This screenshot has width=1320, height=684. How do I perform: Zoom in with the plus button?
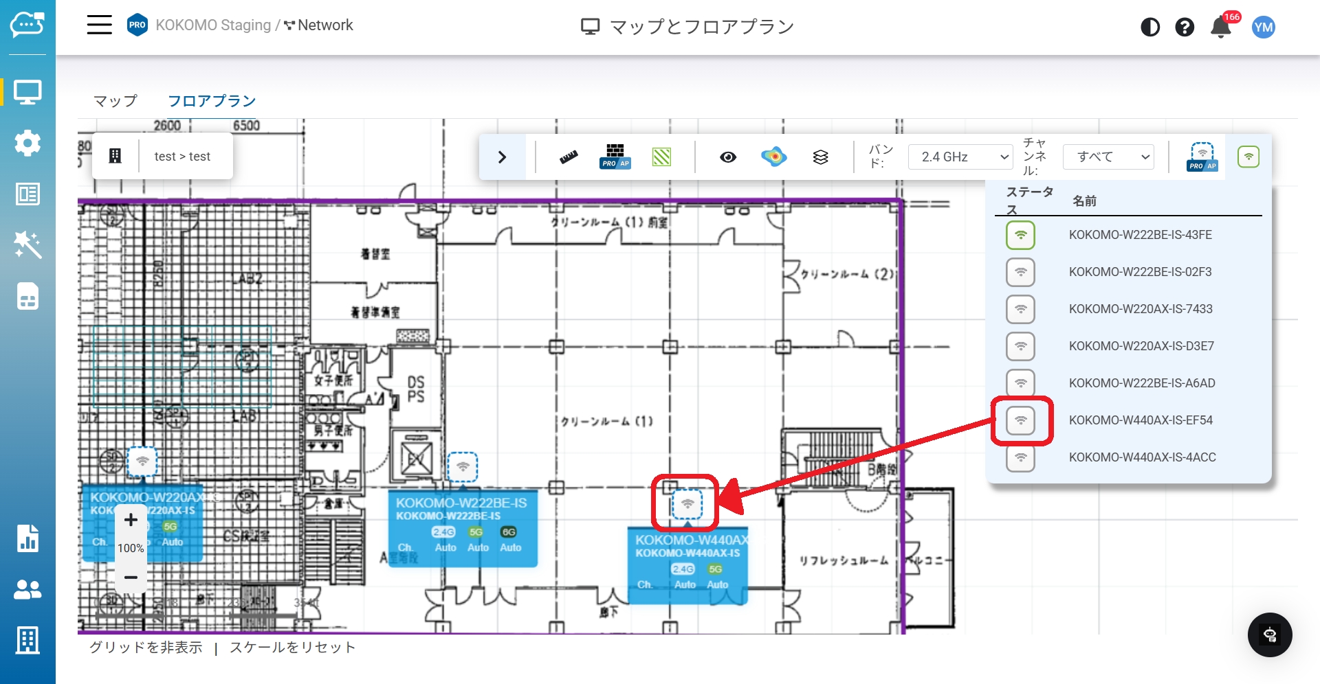coord(131,521)
